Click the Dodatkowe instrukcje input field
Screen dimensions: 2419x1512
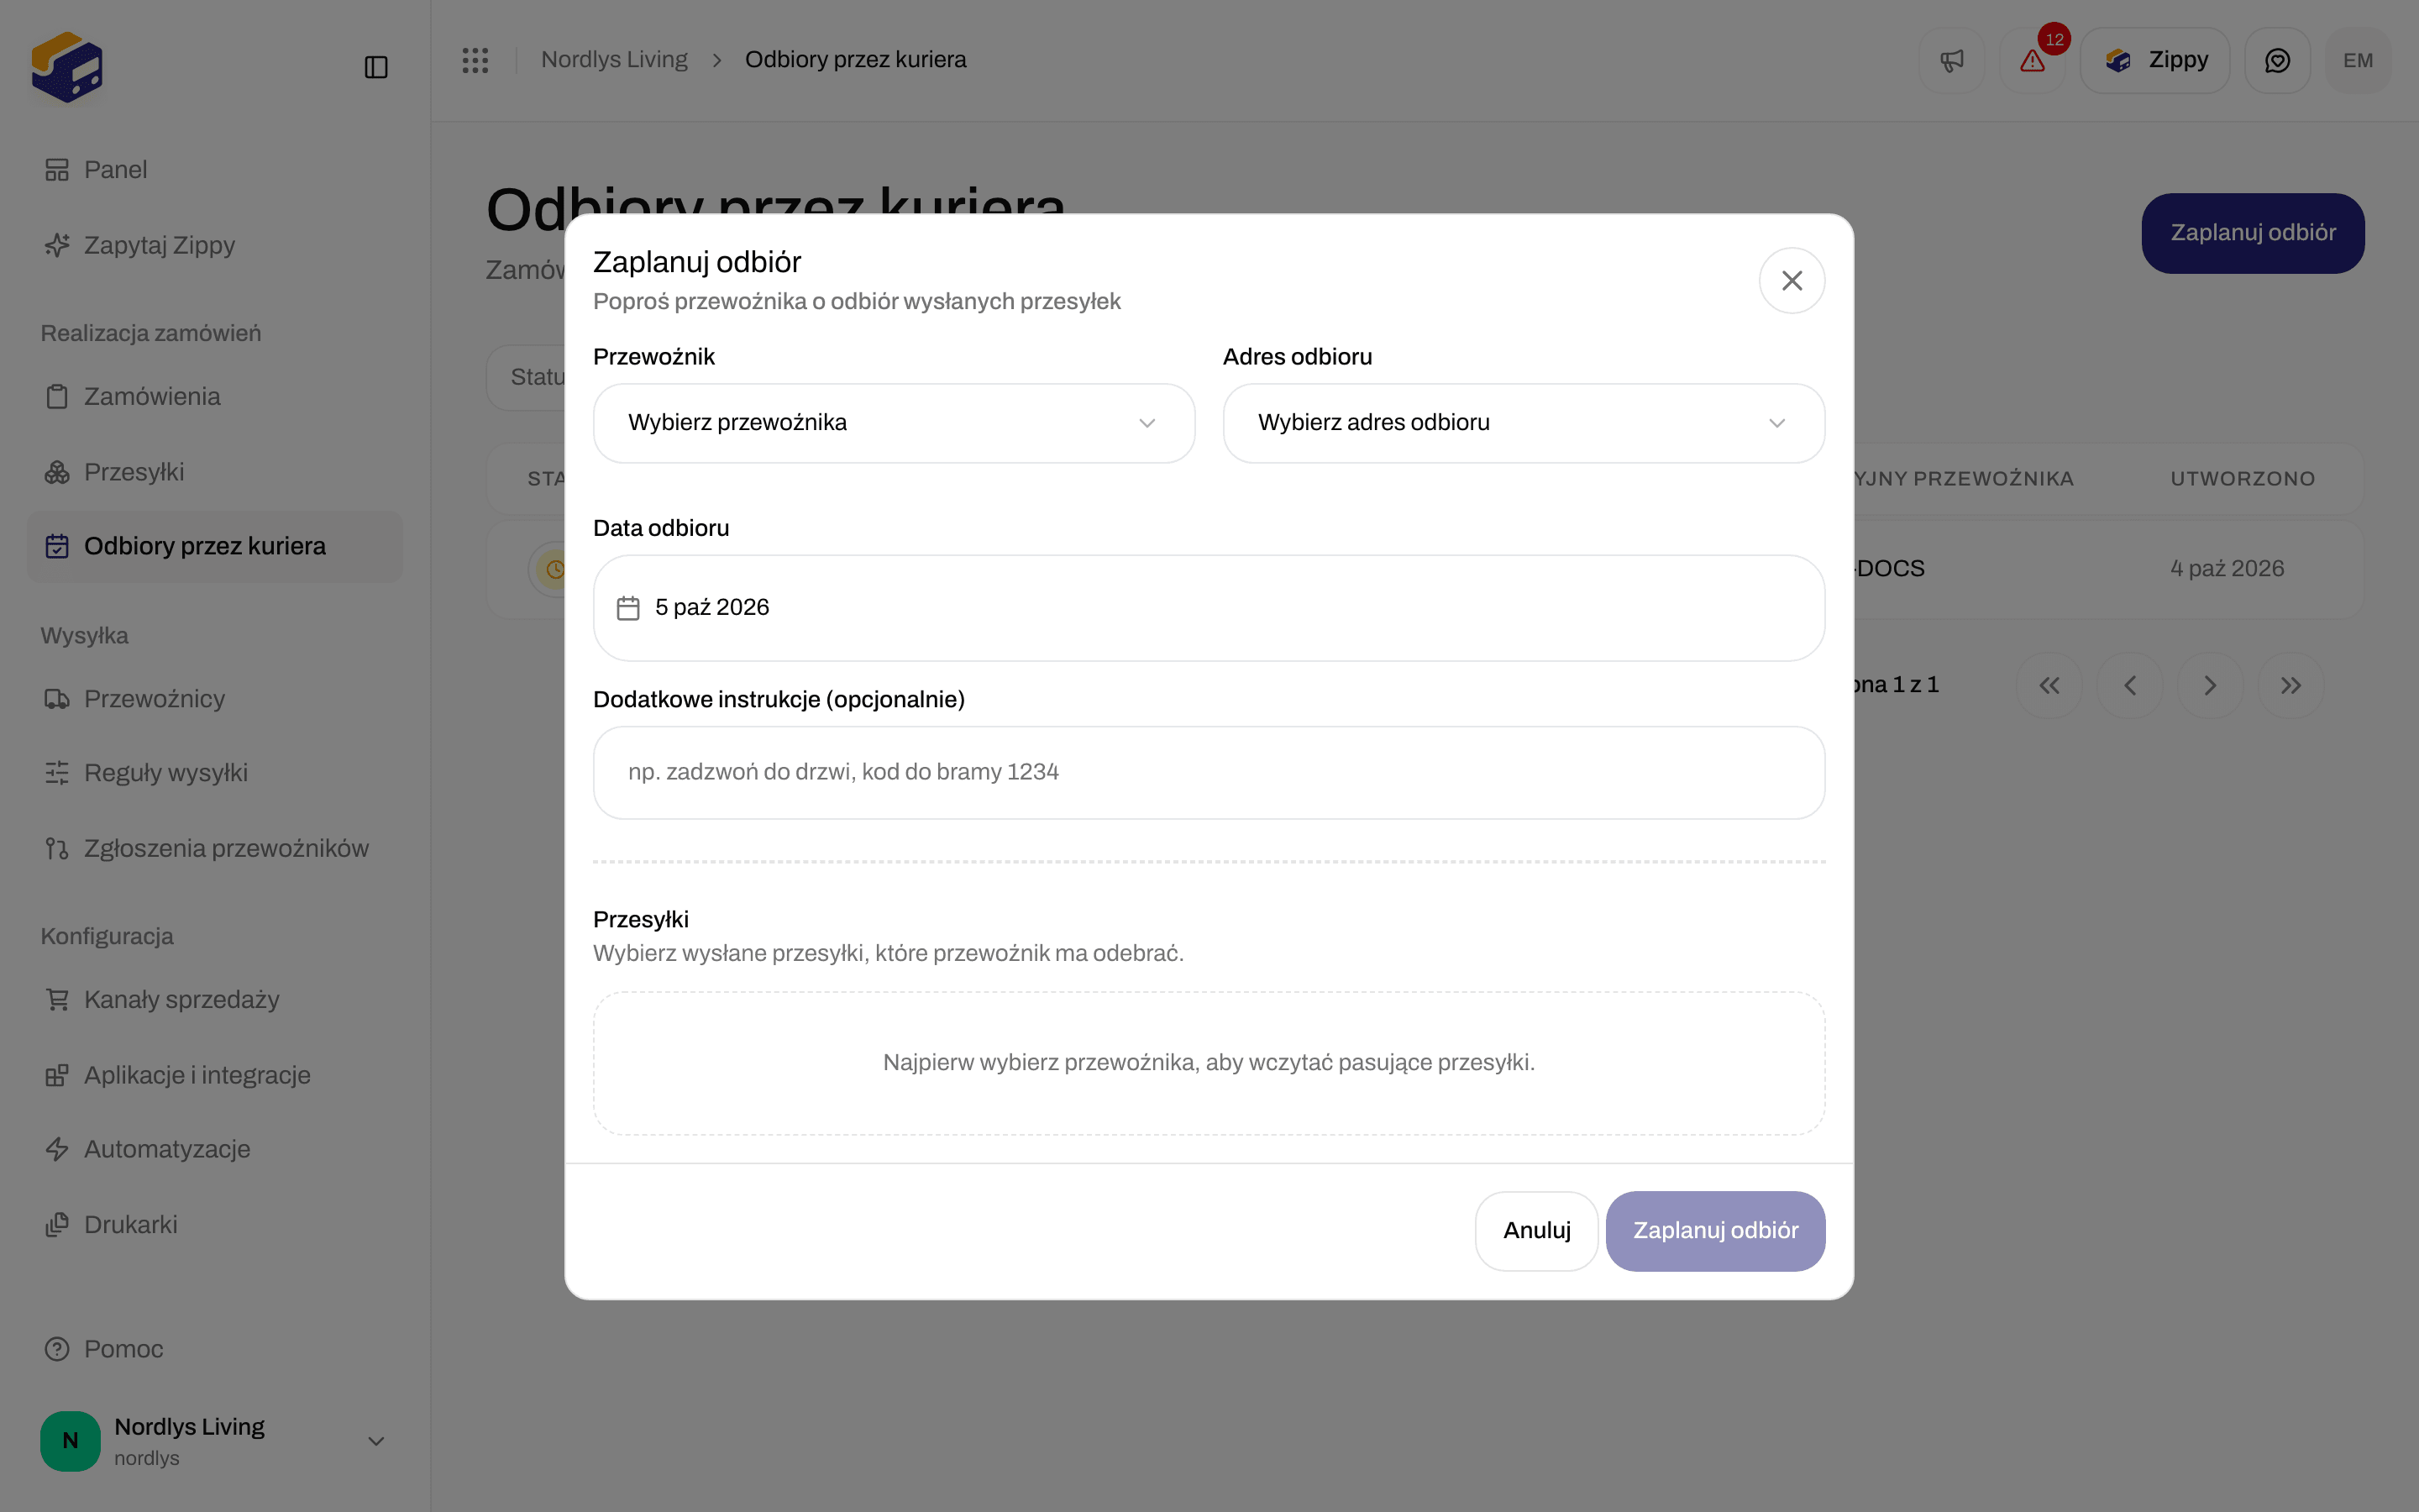(x=1209, y=773)
